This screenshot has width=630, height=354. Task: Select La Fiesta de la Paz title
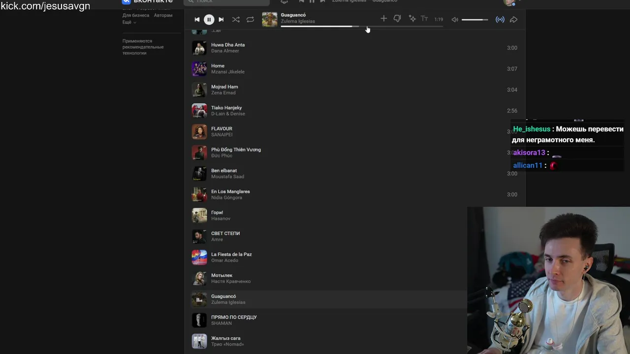click(231, 254)
